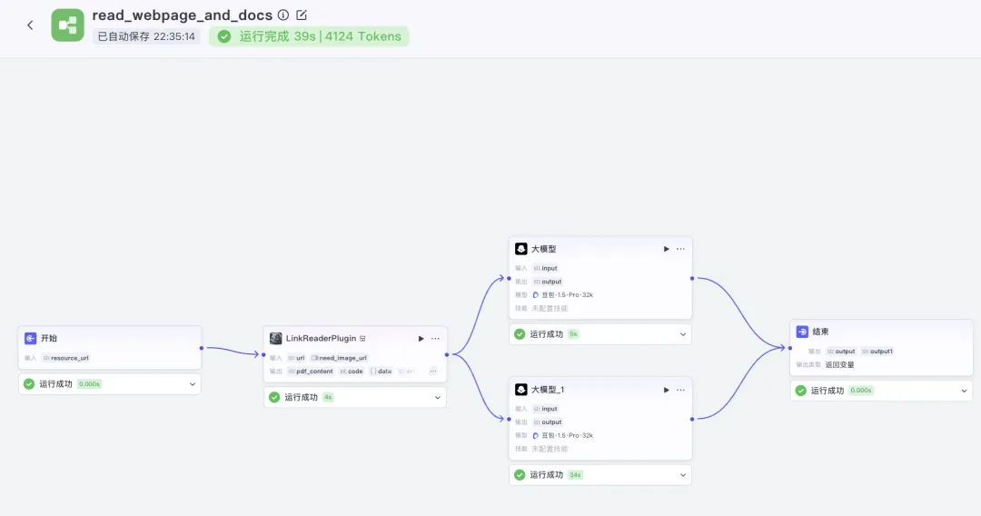Show hidden outputs on the LinkReaderPlugin node
The width and height of the screenshot is (981, 516).
(x=433, y=371)
